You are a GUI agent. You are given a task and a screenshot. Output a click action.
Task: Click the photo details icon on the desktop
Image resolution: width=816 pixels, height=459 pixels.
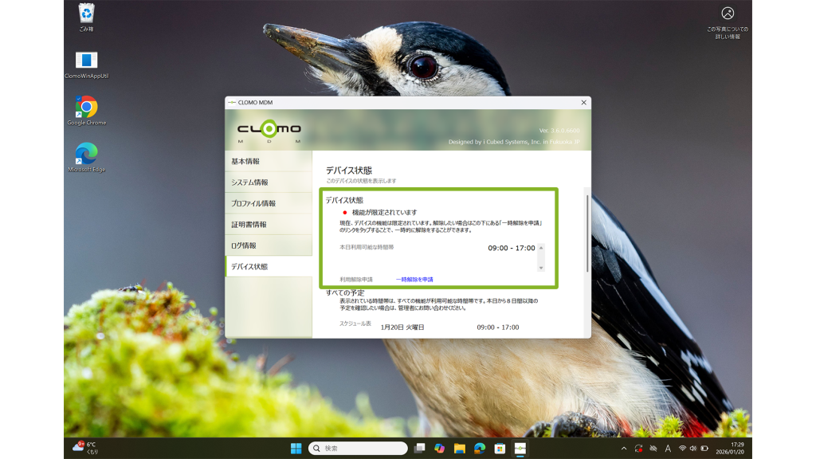pos(727,14)
